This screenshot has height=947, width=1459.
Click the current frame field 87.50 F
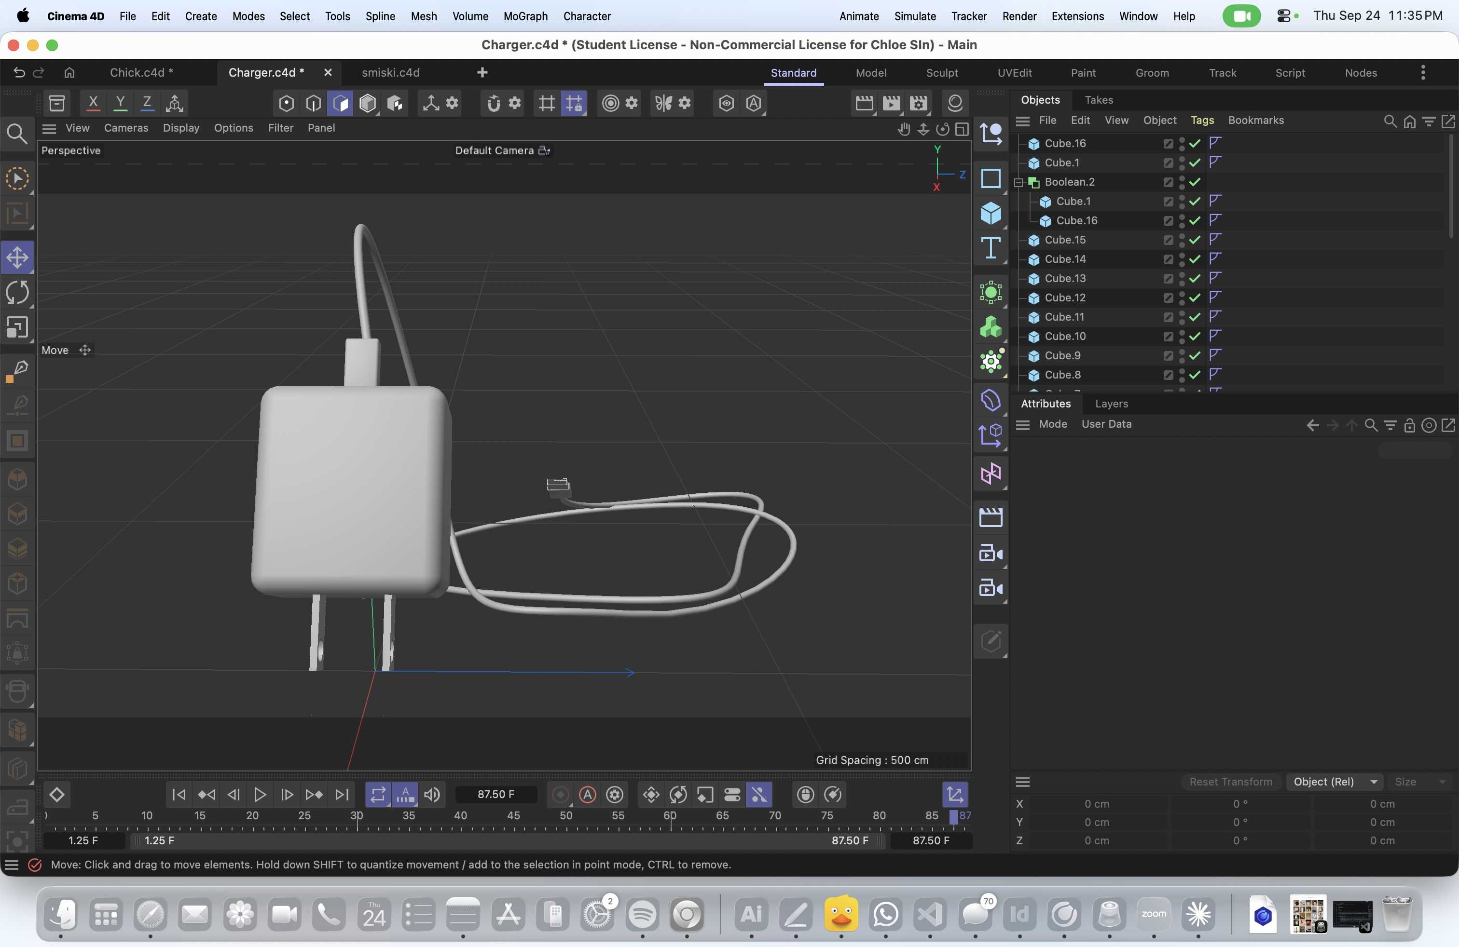pyautogui.click(x=496, y=795)
